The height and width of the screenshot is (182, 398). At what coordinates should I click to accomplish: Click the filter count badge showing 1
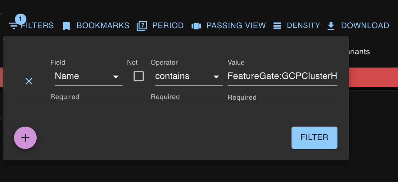(20, 19)
